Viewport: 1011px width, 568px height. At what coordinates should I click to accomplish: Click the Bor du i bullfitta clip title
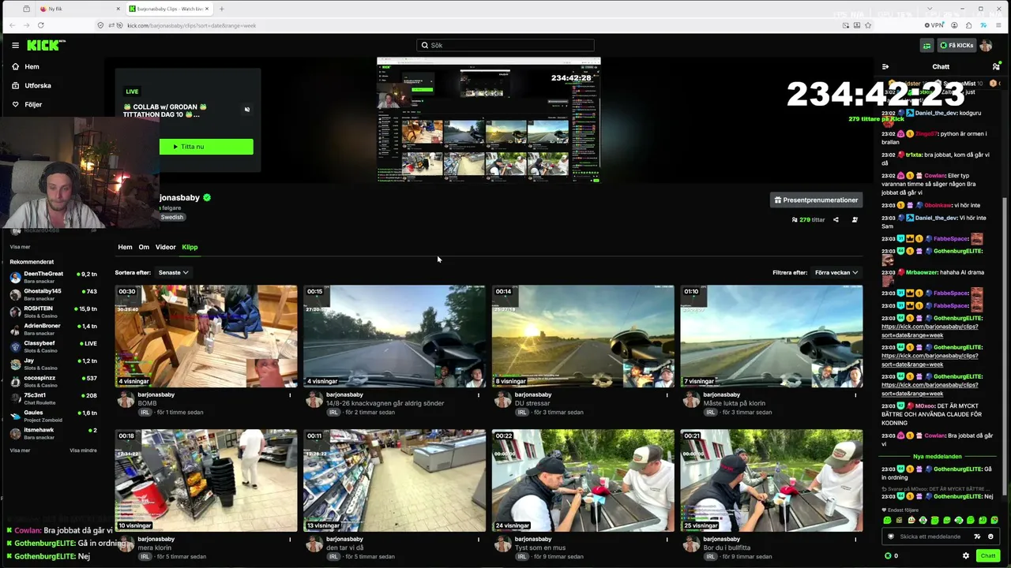coord(727,547)
